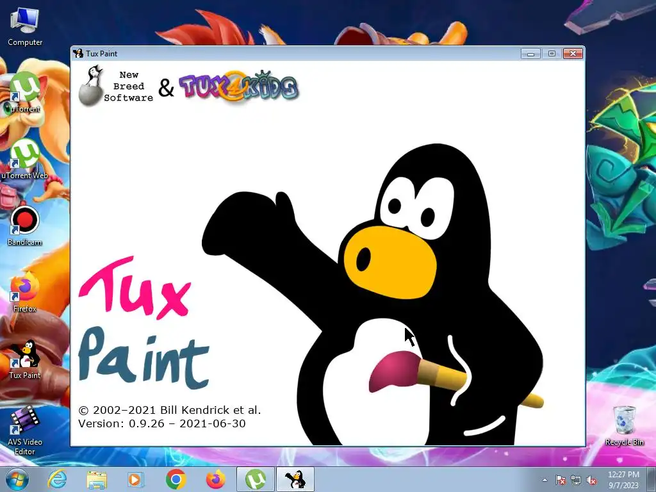656x492 pixels.
Task: Show hidden system tray icons arrow
Action: (x=545, y=480)
